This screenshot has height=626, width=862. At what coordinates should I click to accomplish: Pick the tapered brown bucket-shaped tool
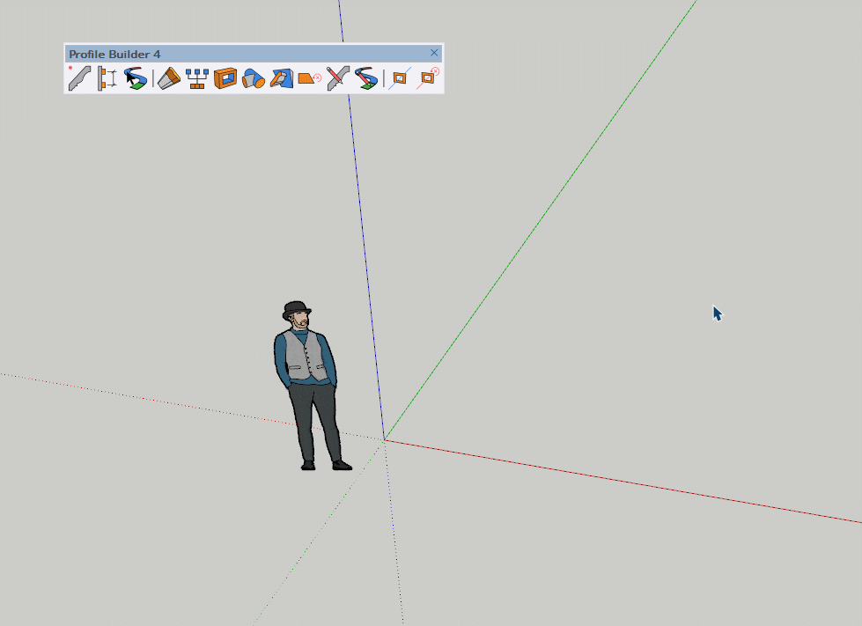pyautogui.click(x=169, y=78)
